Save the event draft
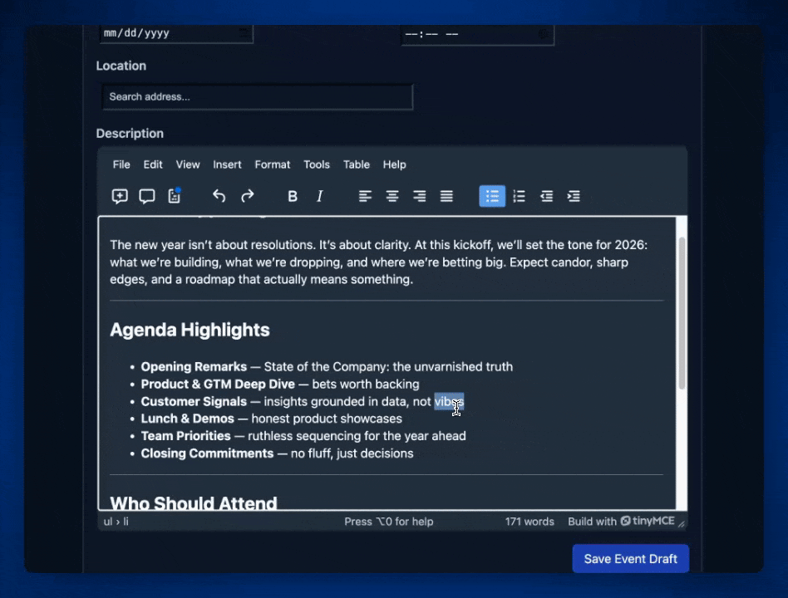The height and width of the screenshot is (598, 788). pyautogui.click(x=631, y=559)
